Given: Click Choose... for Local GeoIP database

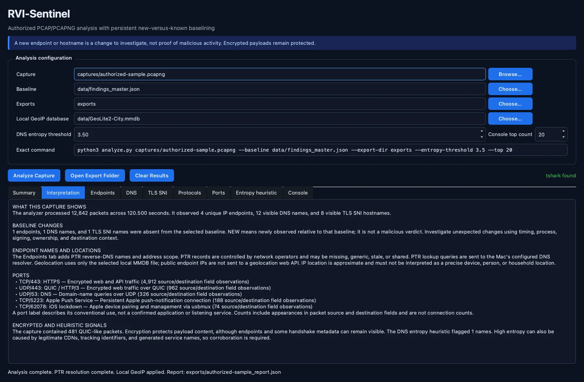Looking at the screenshot, I should point(510,118).
